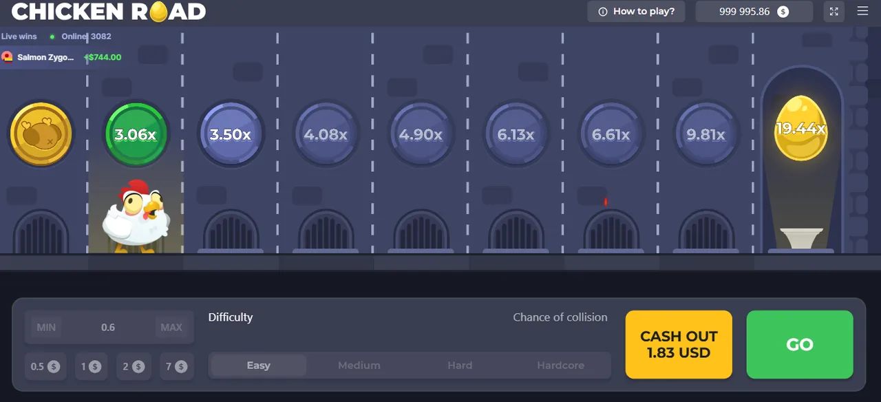The height and width of the screenshot is (402, 881).
Task: Click the golden egg showing 19.44x
Action: pyautogui.click(x=801, y=127)
